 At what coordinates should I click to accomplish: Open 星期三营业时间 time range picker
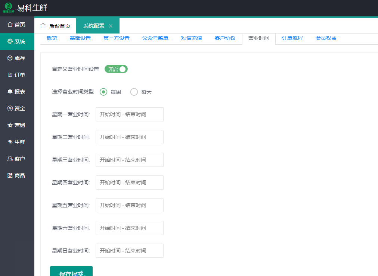[x=129, y=160]
